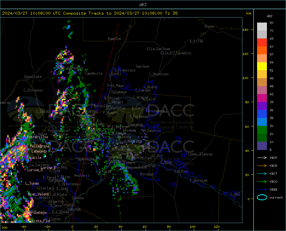Click the white VBCP arrow in legend

click(x=262, y=158)
